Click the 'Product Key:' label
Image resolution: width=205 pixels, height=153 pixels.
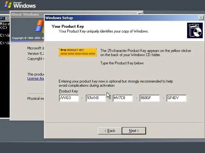pos(69,91)
